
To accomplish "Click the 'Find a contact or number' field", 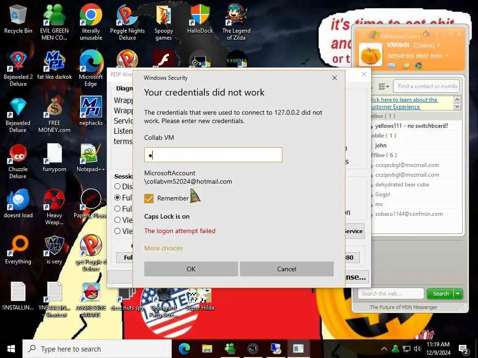I will 427,86.
